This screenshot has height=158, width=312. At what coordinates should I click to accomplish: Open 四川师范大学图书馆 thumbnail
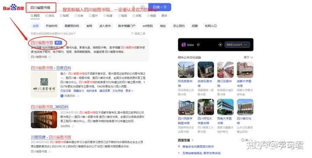coord(206,107)
